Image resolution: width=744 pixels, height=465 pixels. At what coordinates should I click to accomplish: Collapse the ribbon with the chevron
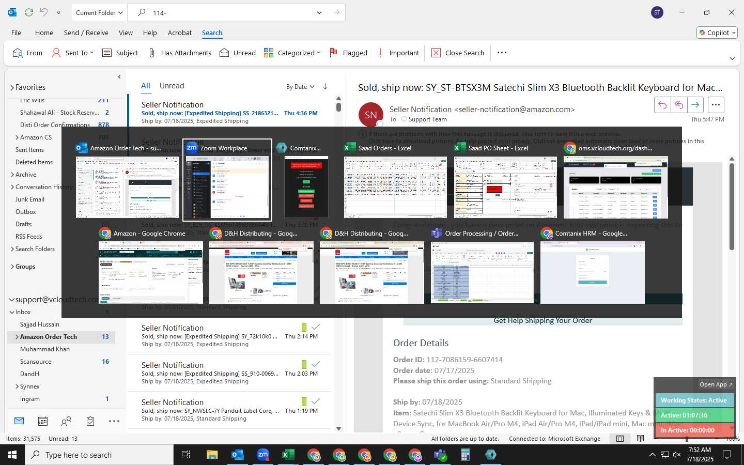pos(732,58)
